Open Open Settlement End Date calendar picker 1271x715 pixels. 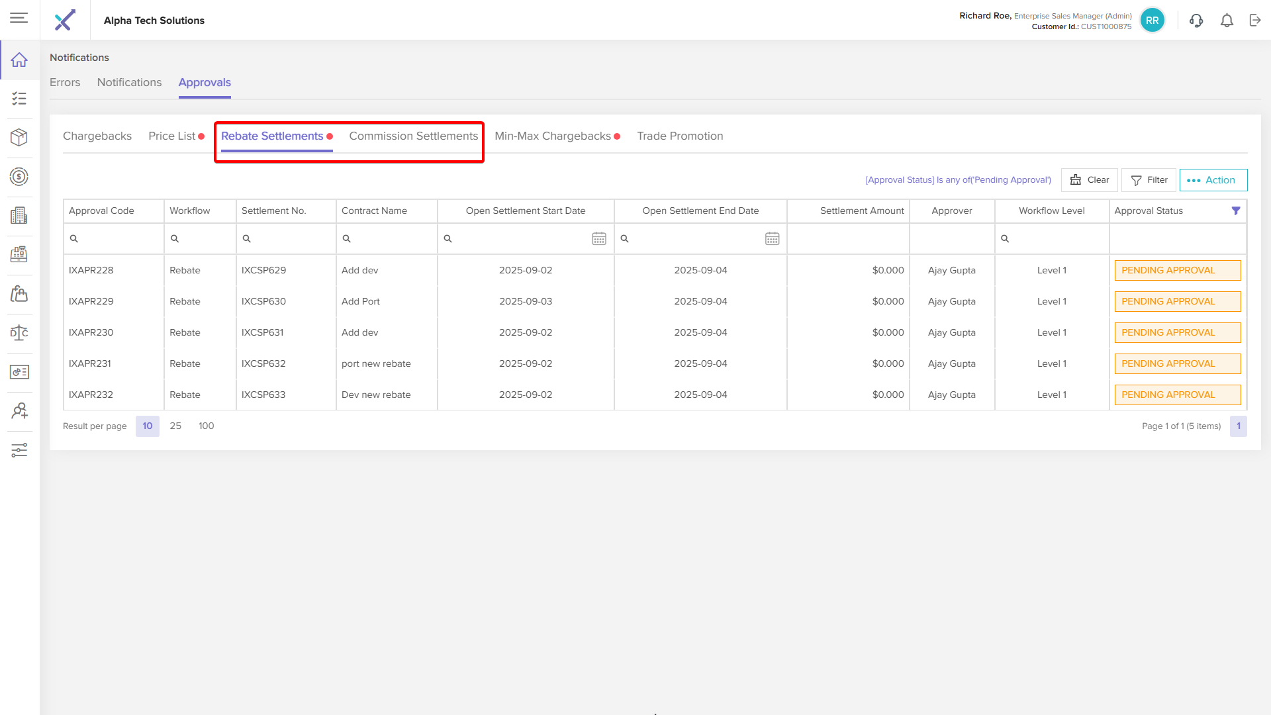772,238
